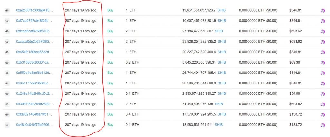Click SHIB token link next to 11,661,351,037,128.7

222,10
